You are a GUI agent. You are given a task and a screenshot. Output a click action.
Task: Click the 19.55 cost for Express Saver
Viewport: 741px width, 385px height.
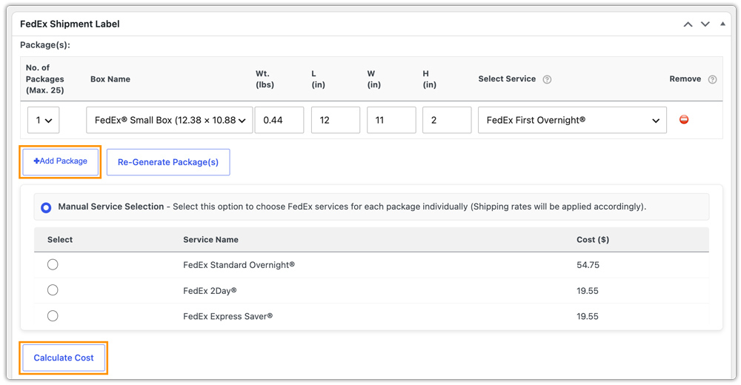point(588,316)
